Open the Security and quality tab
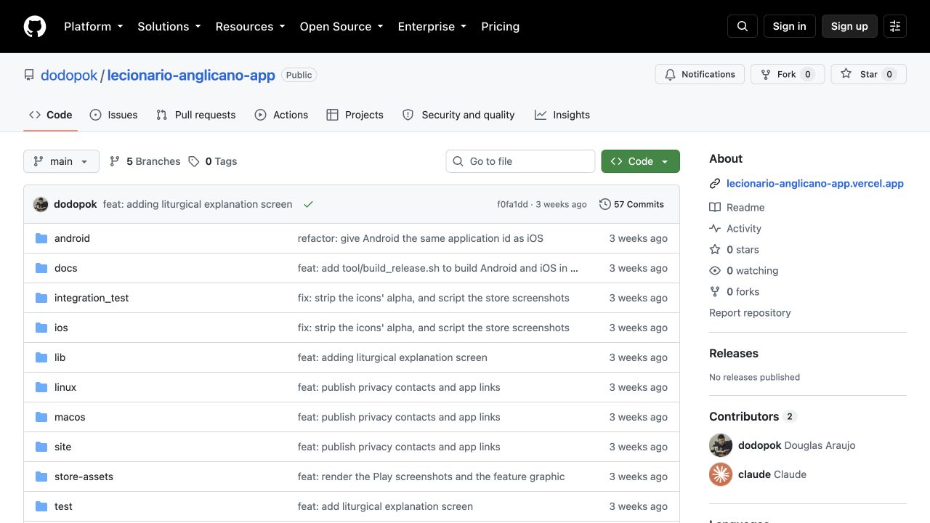The image size is (930, 523). click(x=458, y=115)
